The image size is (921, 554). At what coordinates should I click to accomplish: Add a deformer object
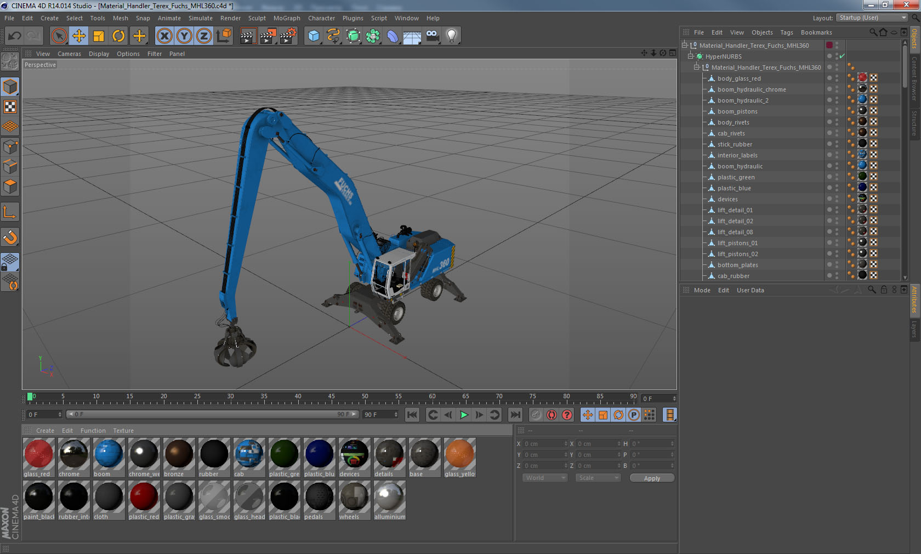393,36
